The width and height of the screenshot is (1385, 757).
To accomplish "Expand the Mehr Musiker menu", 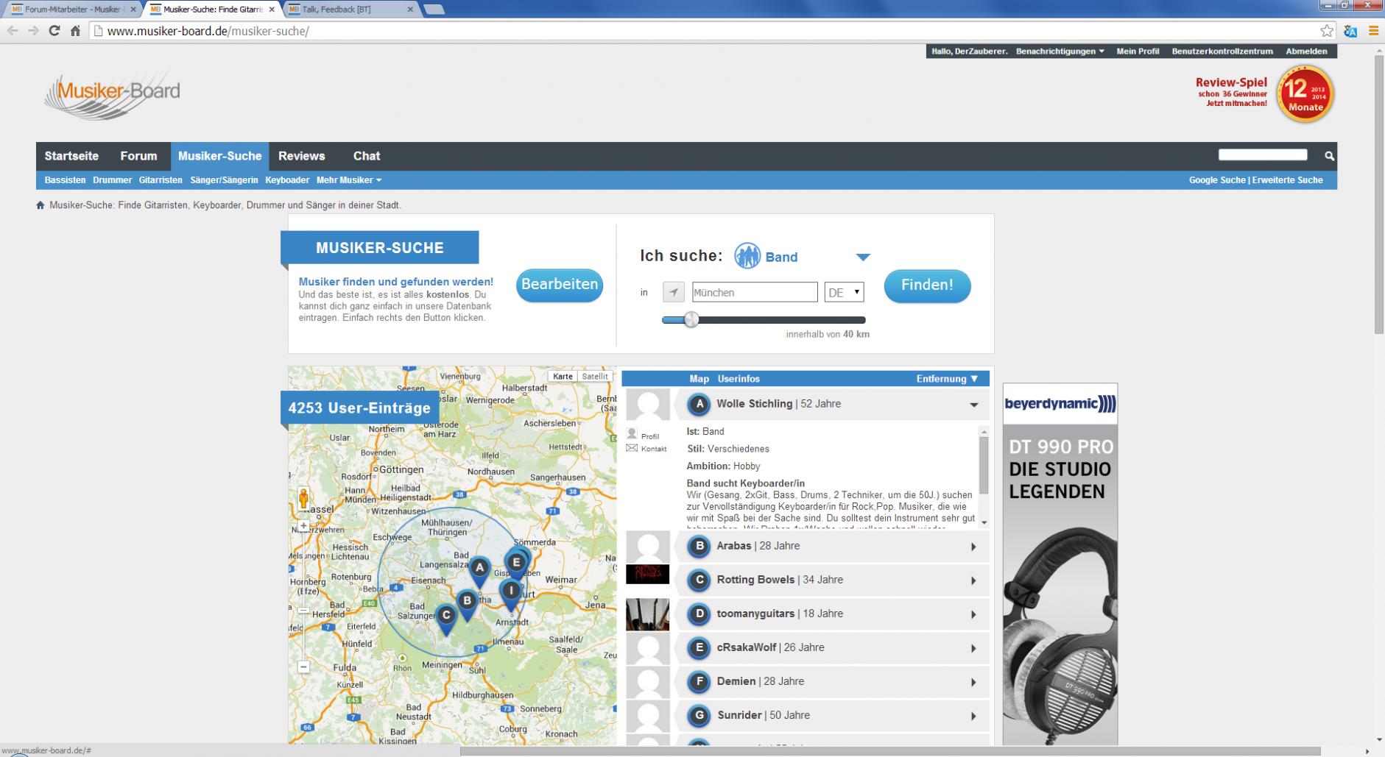I will click(x=349, y=180).
